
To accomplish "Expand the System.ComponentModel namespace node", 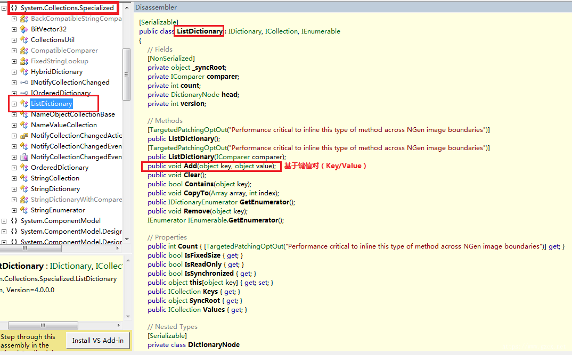I will point(4,221).
